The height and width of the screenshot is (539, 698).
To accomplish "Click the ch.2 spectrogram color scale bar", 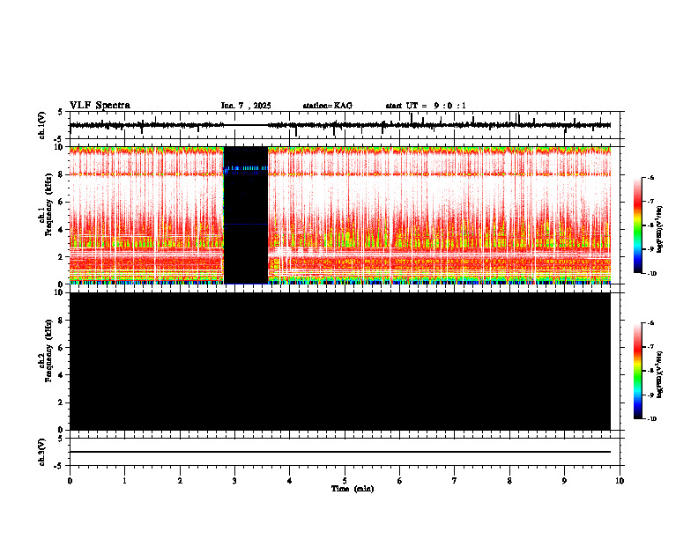I will coord(637,371).
